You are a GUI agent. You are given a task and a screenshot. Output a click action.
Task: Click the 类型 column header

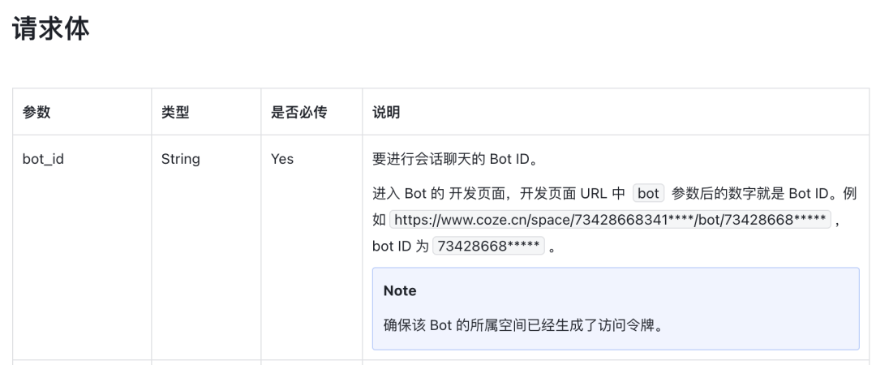175,112
